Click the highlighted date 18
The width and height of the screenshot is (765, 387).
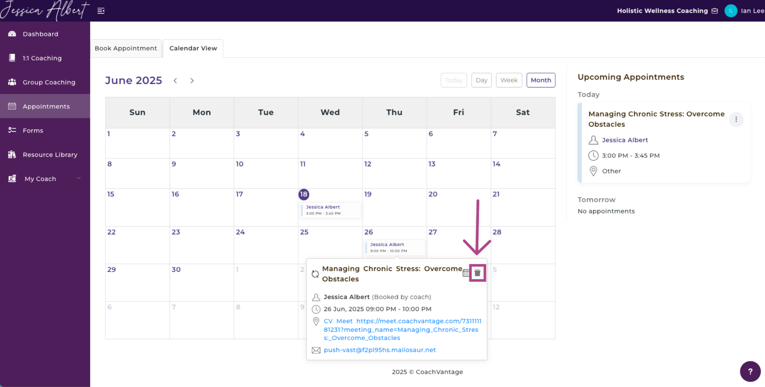pos(304,194)
